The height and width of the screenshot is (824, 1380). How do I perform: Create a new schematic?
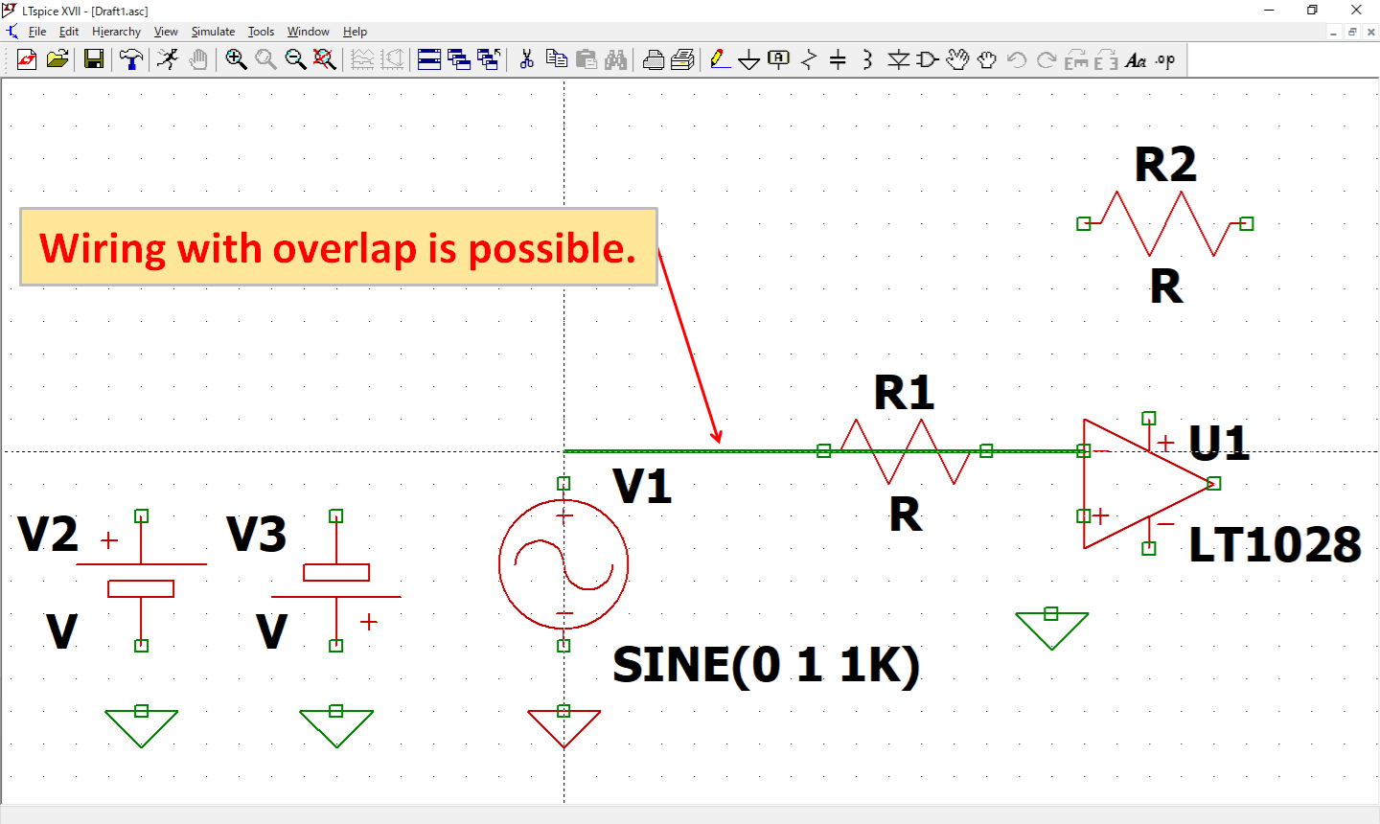[27, 59]
